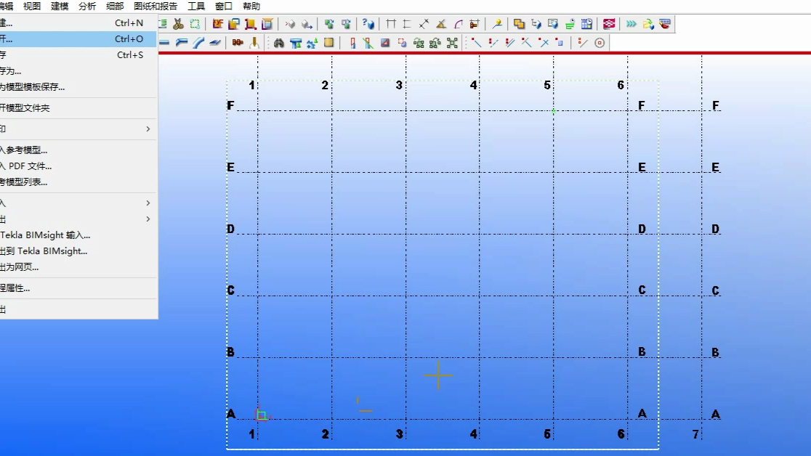Choose the highlighted Ctrl+O open entry
The height and width of the screenshot is (456, 811).
pos(78,38)
